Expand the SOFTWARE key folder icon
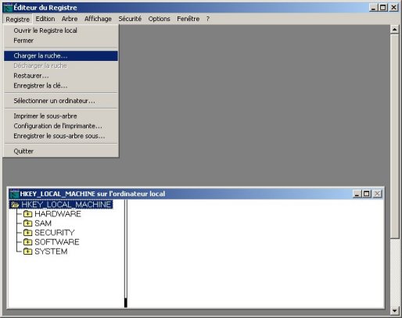 (27, 242)
